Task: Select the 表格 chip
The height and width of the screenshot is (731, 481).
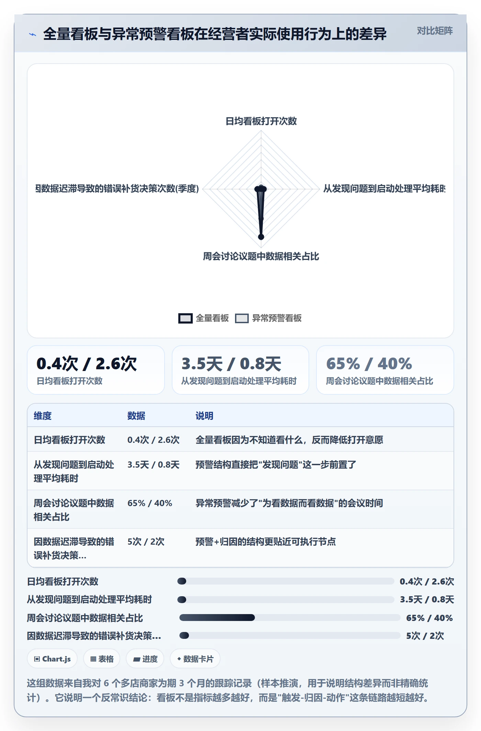Action: click(x=102, y=659)
